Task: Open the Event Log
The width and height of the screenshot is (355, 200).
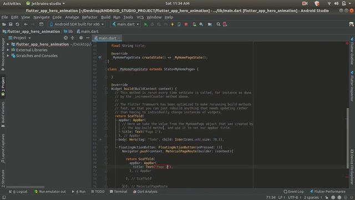Action: (x=293, y=192)
